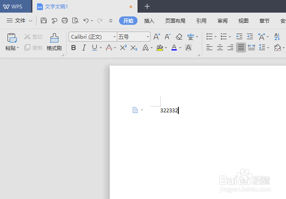The width and height of the screenshot is (286, 199).
Task: Click the phonetic guide wén icon
Action: pyautogui.click(x=191, y=37)
